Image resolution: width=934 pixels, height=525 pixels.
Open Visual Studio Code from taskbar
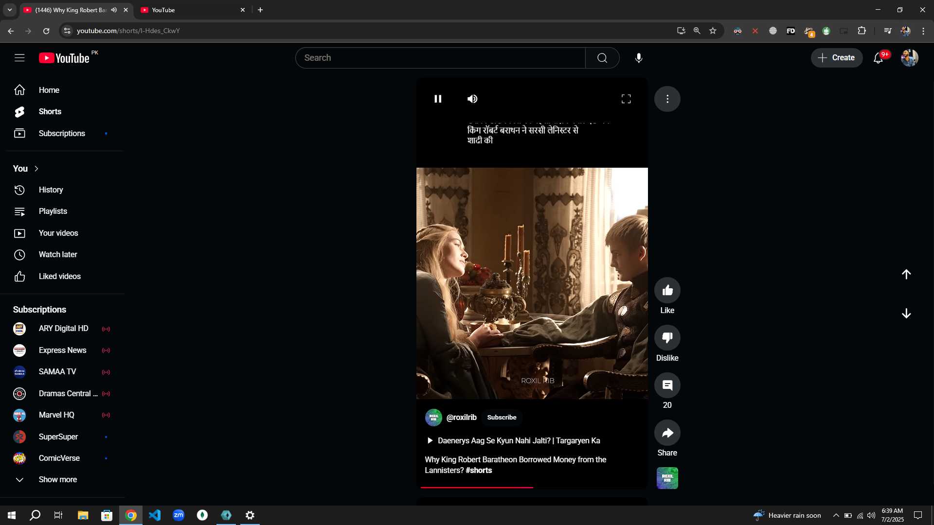tap(155, 515)
